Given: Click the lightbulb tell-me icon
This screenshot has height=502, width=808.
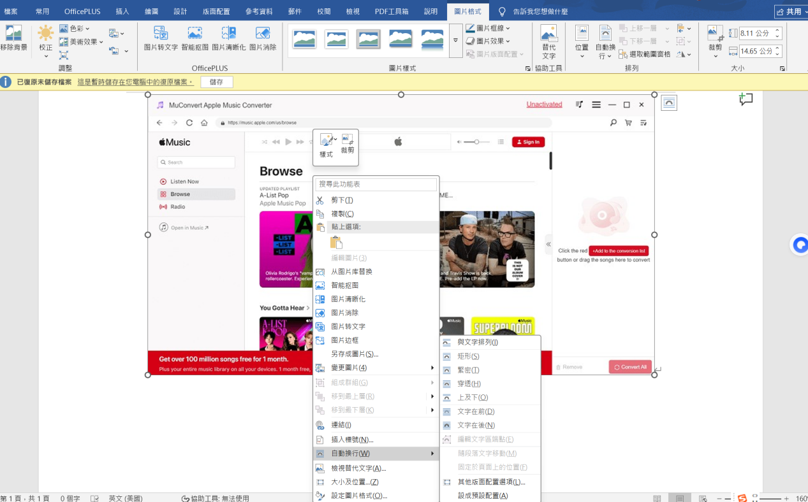Looking at the screenshot, I should pyautogui.click(x=502, y=11).
